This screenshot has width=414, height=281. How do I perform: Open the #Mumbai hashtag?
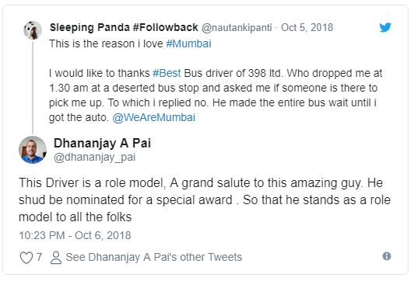coord(188,43)
